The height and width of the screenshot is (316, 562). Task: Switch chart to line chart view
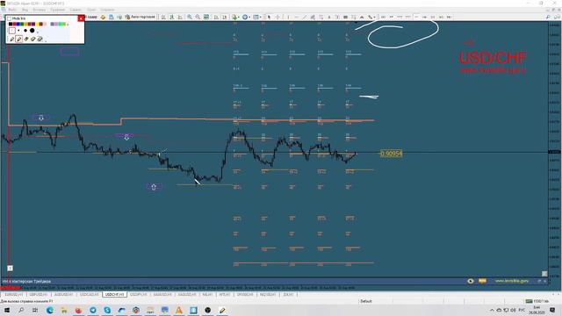(180, 17)
